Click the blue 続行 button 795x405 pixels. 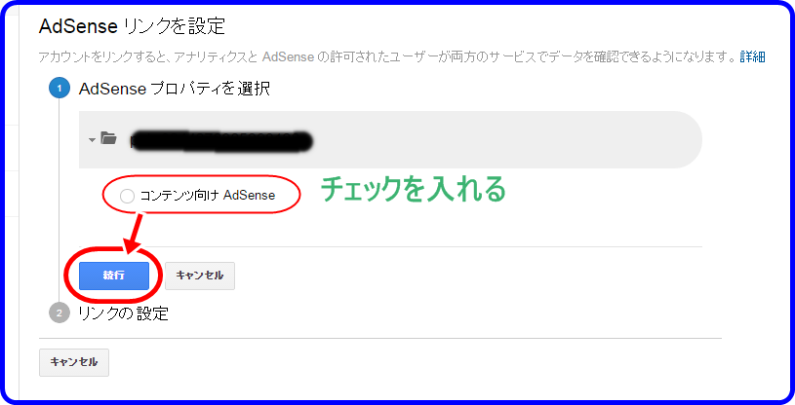point(114,276)
